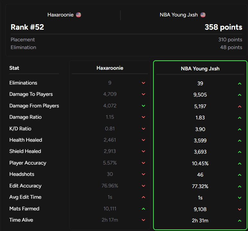Click the 358 points total
Screen dimensions: 248x231
pyautogui.click(x=223, y=27)
